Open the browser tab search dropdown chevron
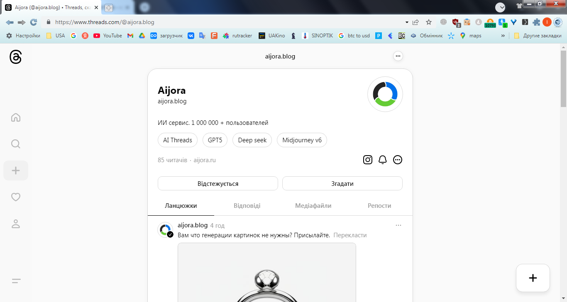Screen dimensions: 567x302 501,7
